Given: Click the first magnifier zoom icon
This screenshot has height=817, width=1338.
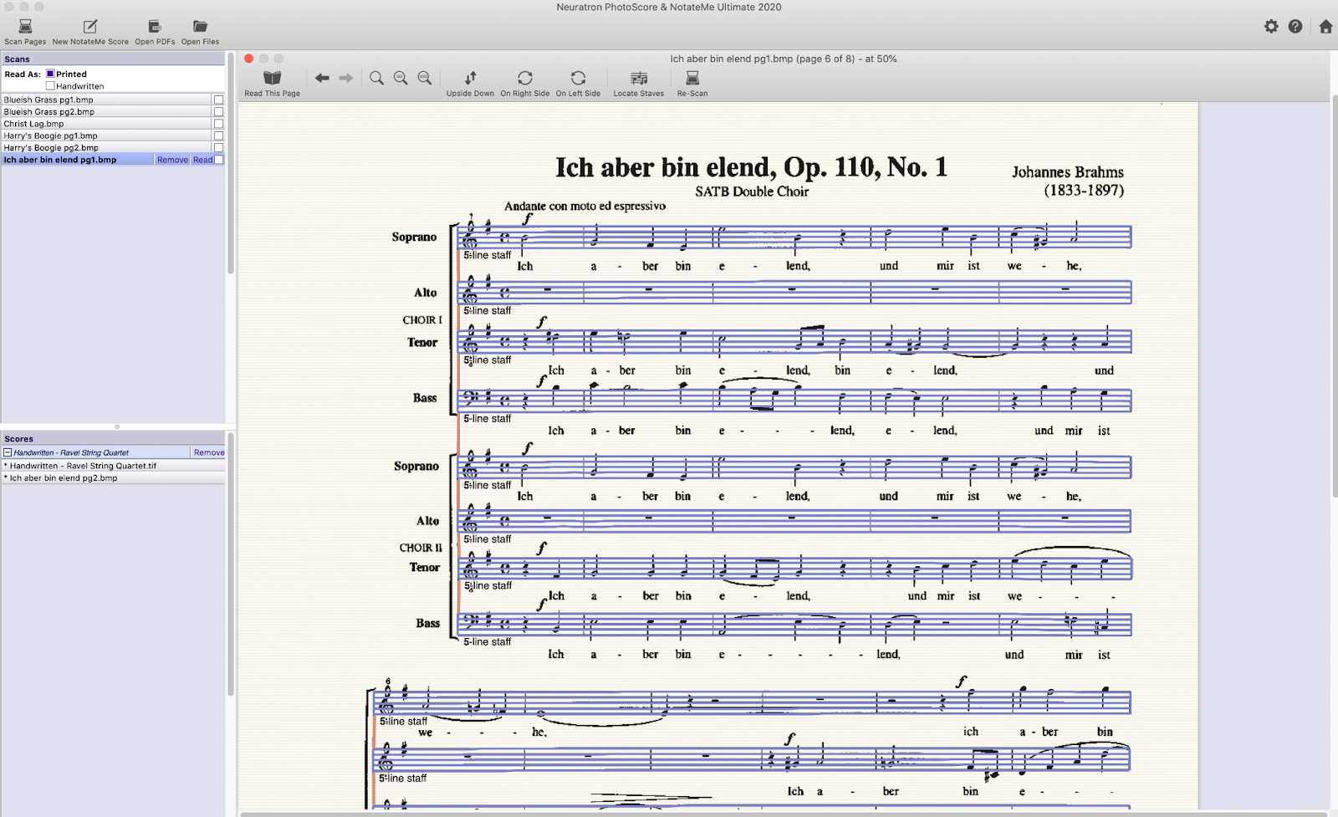Looking at the screenshot, I should tap(377, 78).
